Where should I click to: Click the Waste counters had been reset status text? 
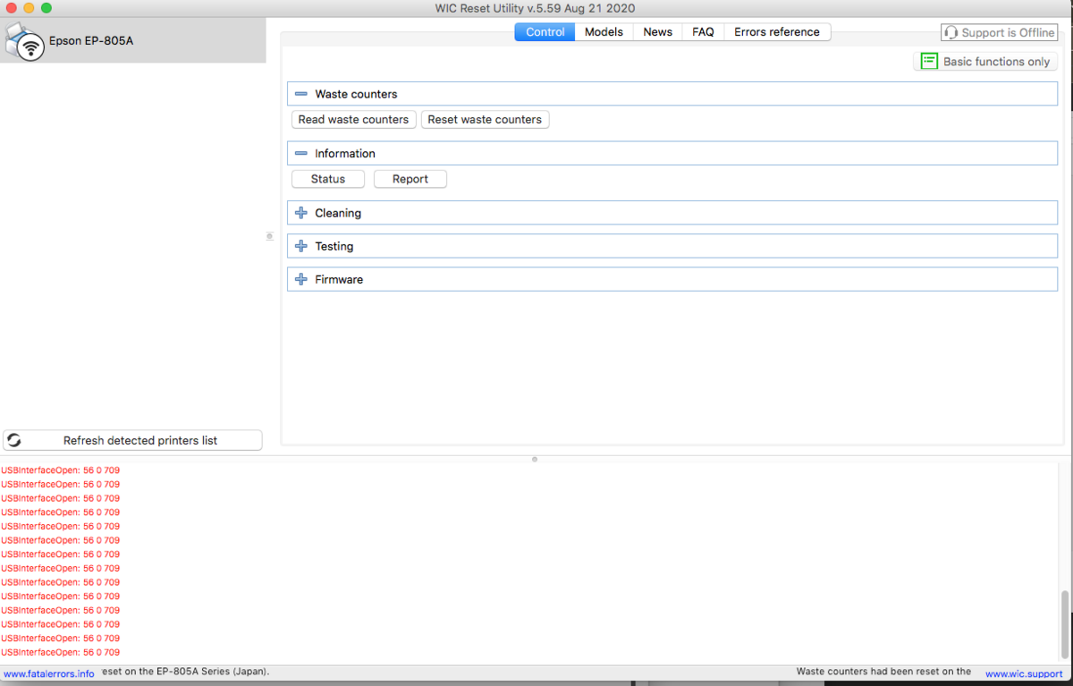click(x=883, y=672)
